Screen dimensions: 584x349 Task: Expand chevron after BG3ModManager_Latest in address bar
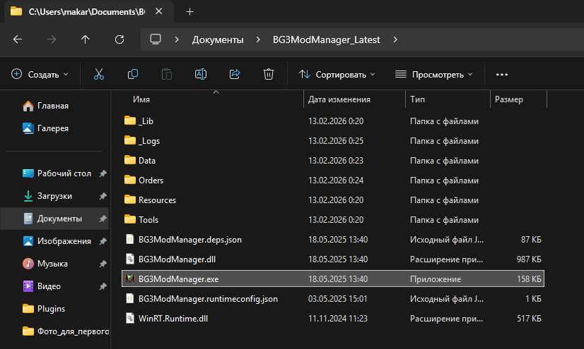396,39
